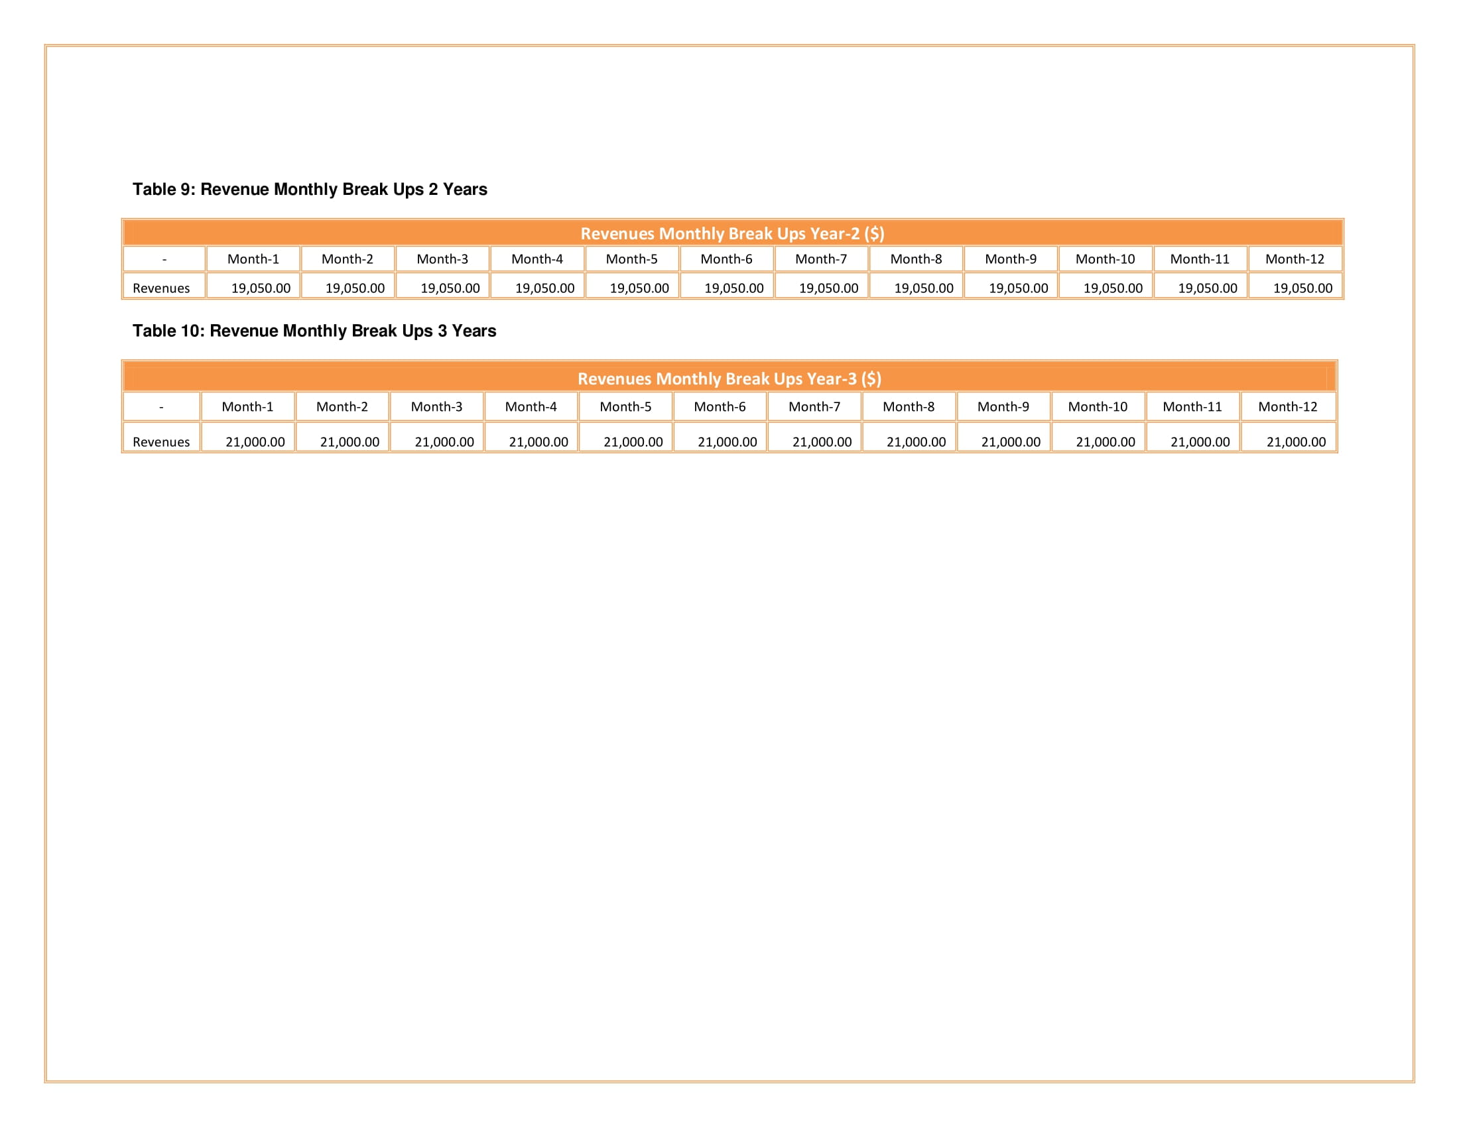Click Month-1 header in Year-2 table
Image resolution: width=1459 pixels, height=1127 pixels.
coord(253,259)
